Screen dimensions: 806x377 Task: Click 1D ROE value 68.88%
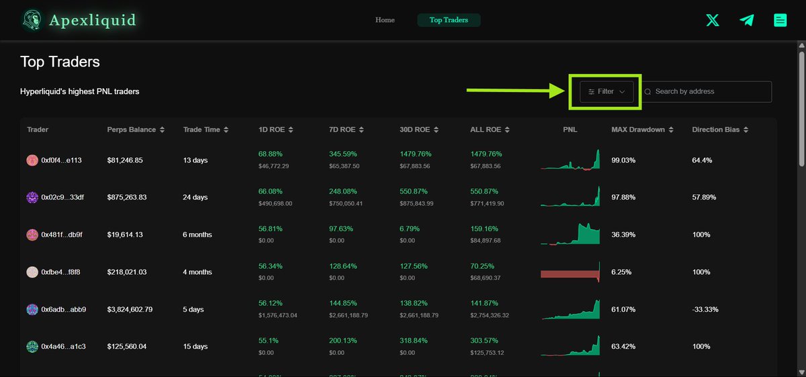(x=270, y=154)
